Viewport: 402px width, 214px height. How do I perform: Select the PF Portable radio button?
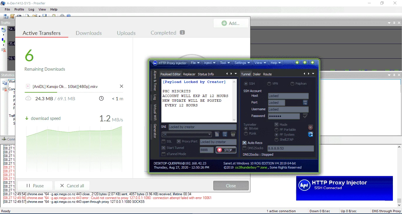[276, 130]
